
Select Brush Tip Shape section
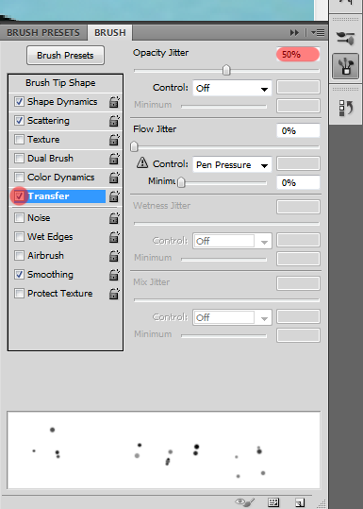coord(60,83)
